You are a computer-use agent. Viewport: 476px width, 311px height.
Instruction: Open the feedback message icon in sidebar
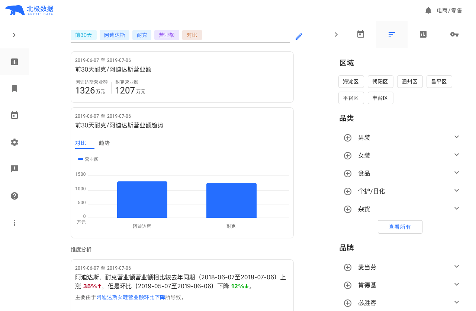point(15,169)
